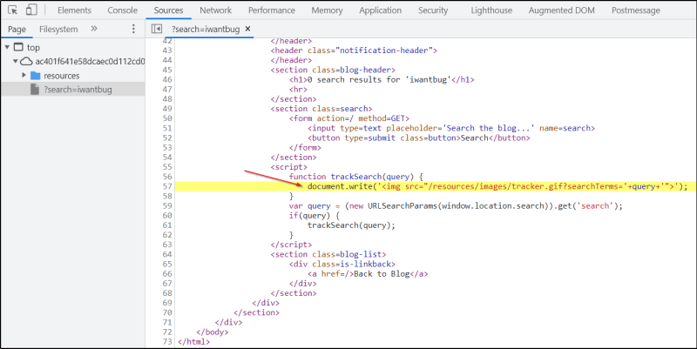Click the cloud domain icon

(x=27, y=61)
